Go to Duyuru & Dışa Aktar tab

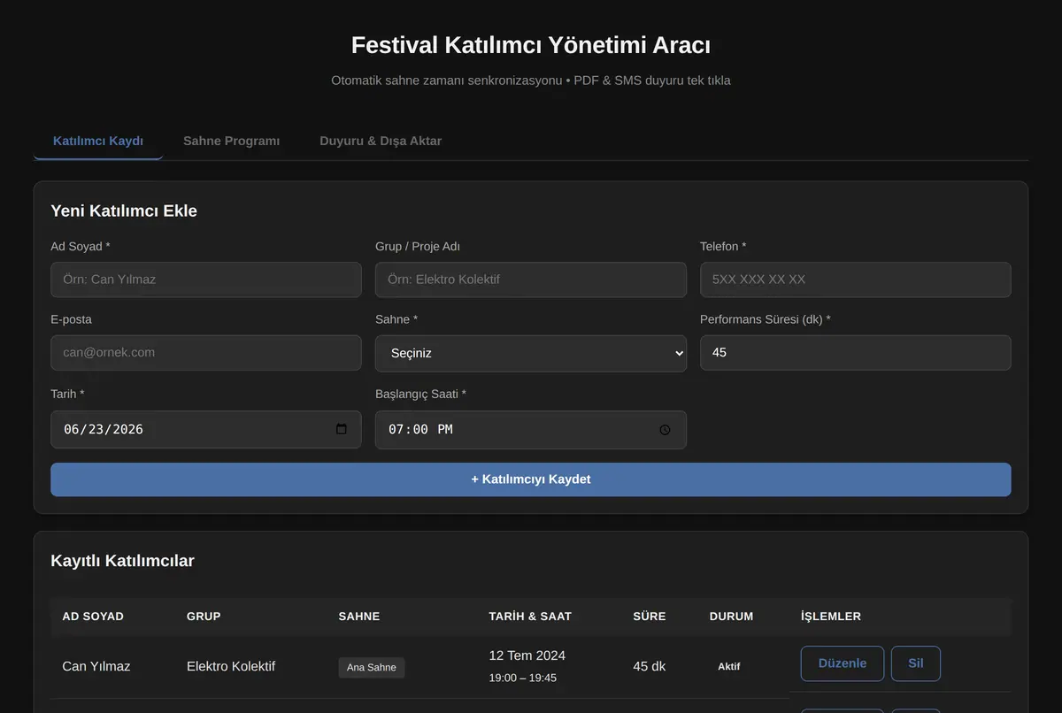[381, 141]
